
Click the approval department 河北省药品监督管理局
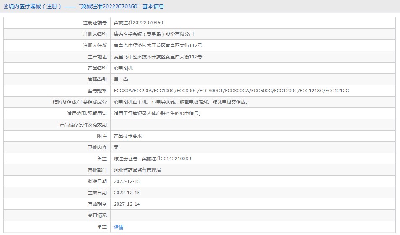coord(137,170)
